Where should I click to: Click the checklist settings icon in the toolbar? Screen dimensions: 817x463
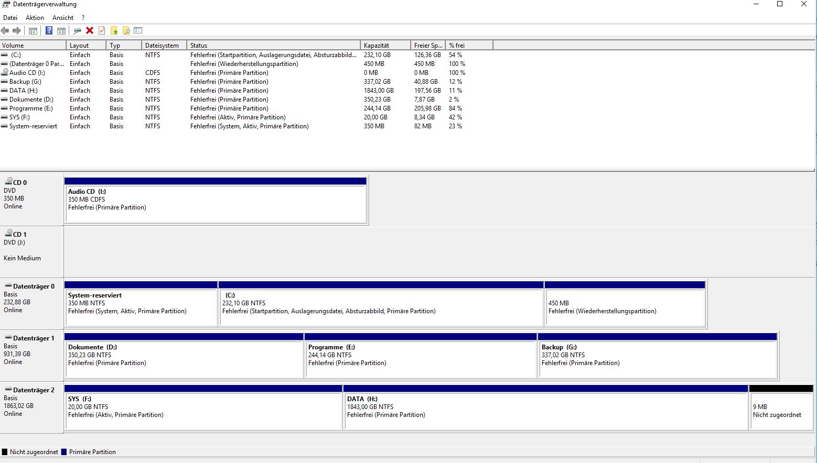point(138,31)
